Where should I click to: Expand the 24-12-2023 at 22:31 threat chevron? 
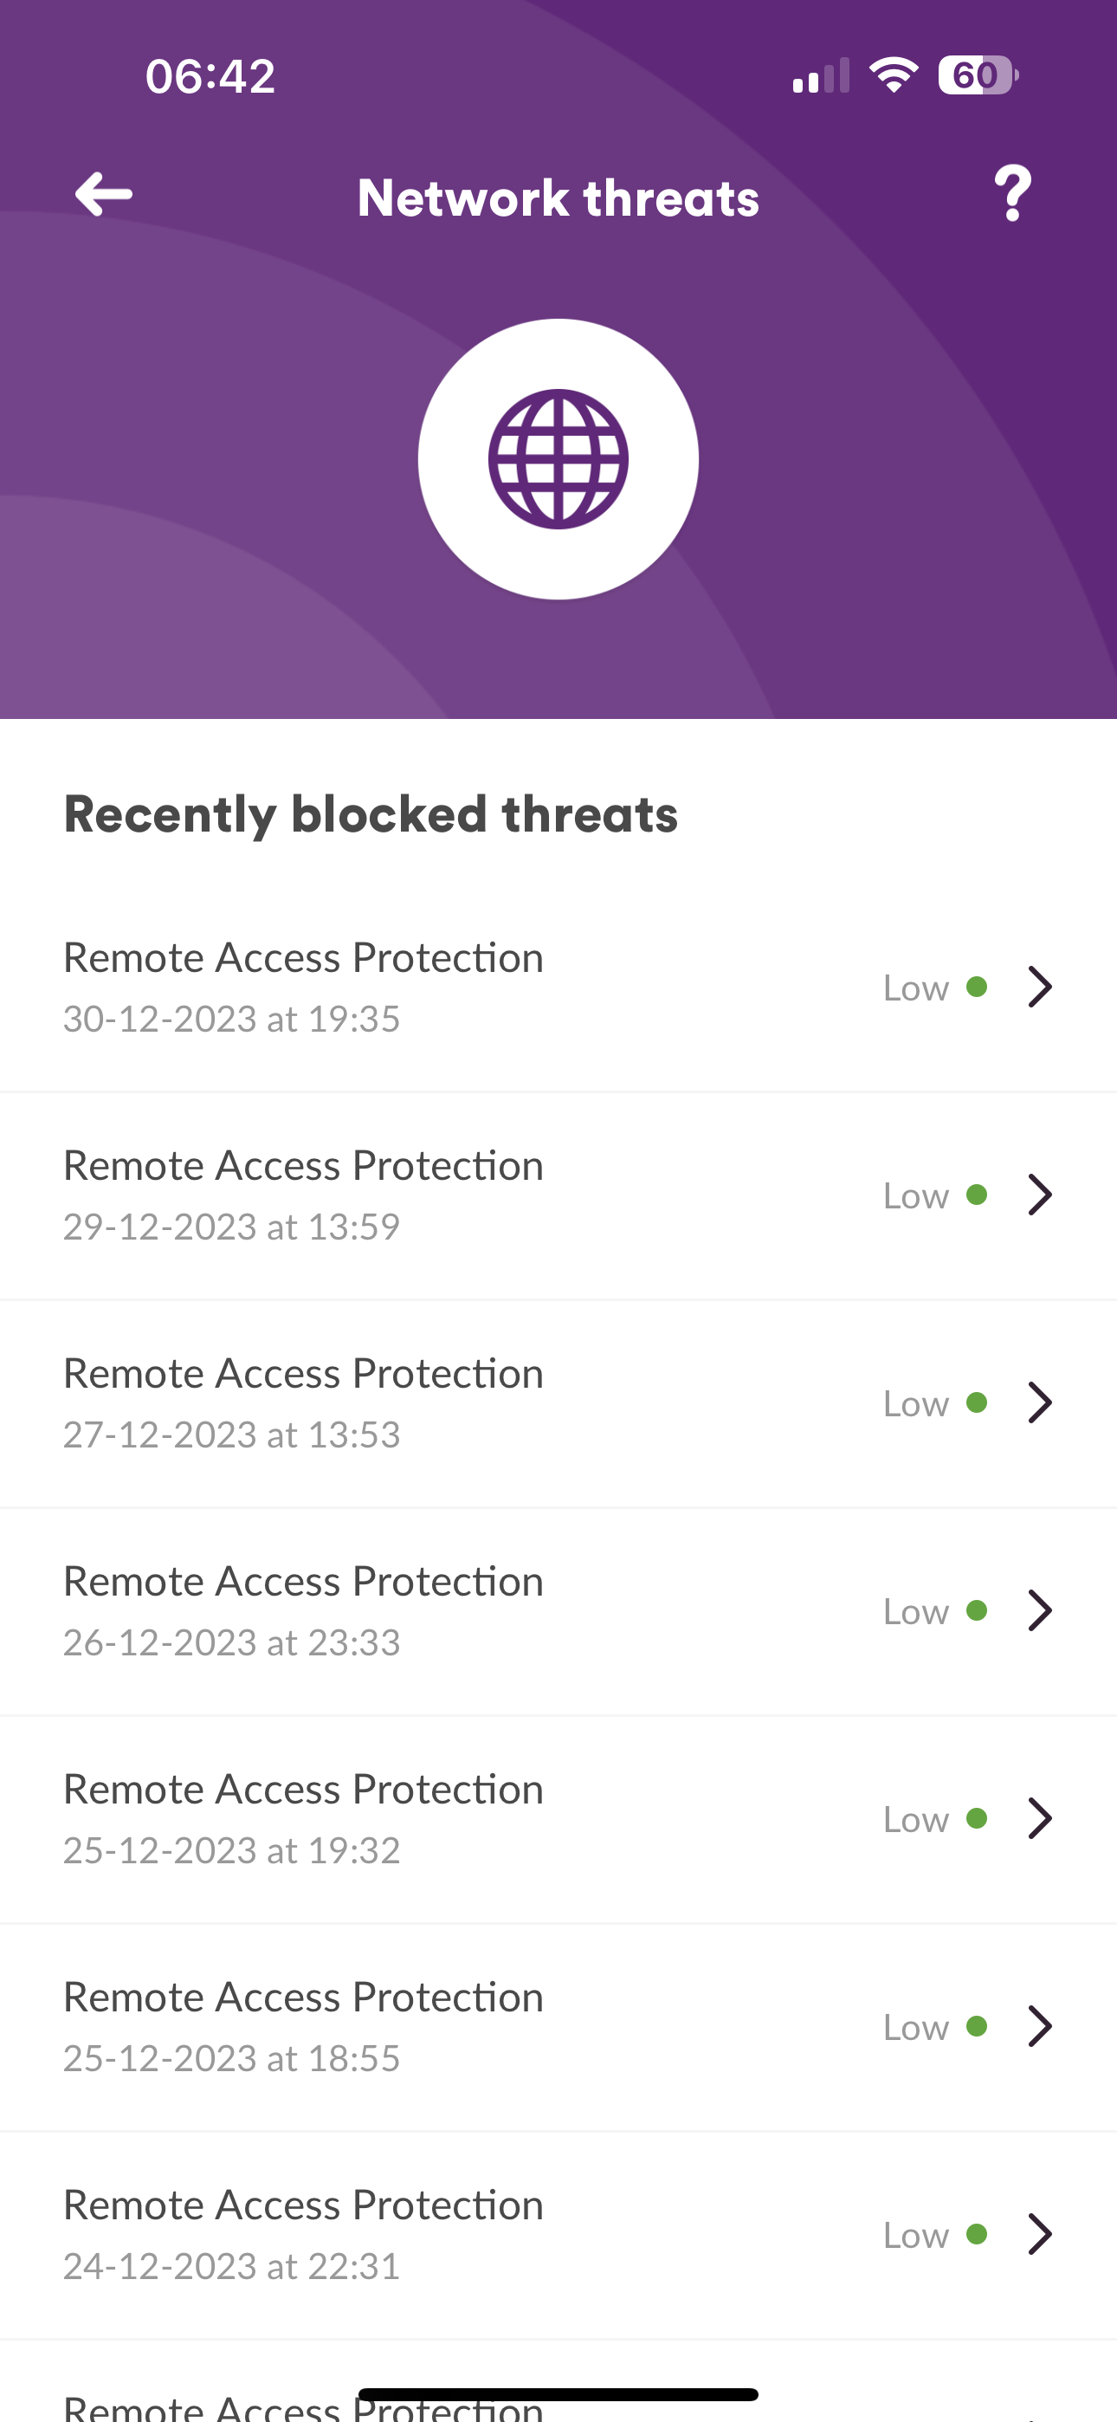click(x=1040, y=2234)
